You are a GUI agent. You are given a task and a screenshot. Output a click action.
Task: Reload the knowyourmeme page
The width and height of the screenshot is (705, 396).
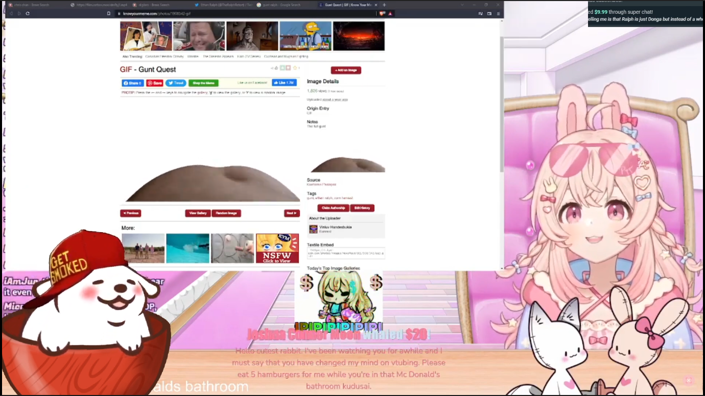(x=28, y=13)
